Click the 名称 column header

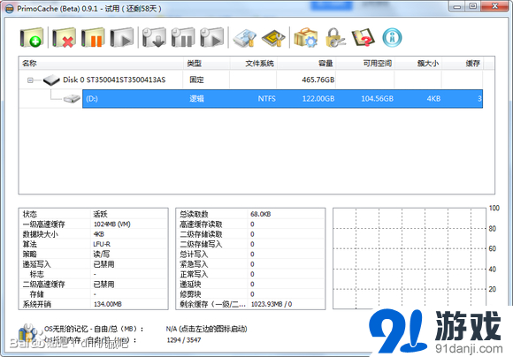(x=101, y=63)
